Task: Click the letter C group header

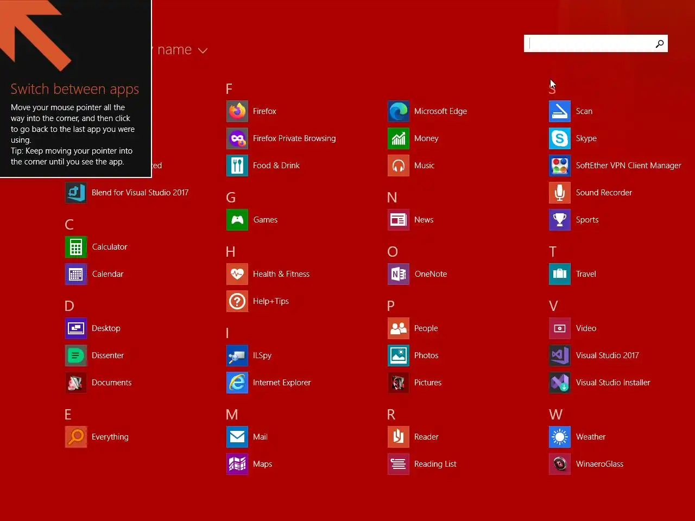Action: pyautogui.click(x=69, y=225)
